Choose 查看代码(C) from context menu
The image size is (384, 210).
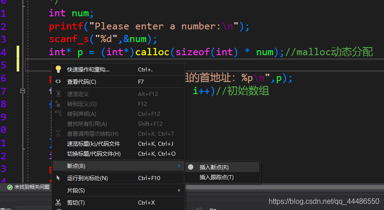[x=119, y=82]
